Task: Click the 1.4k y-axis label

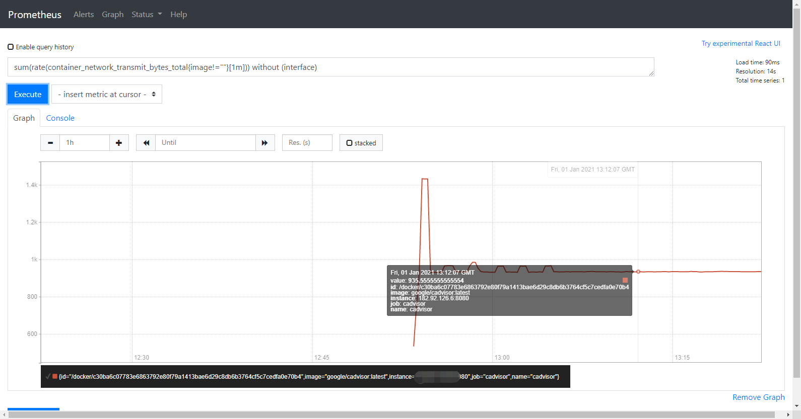Action: (32, 185)
